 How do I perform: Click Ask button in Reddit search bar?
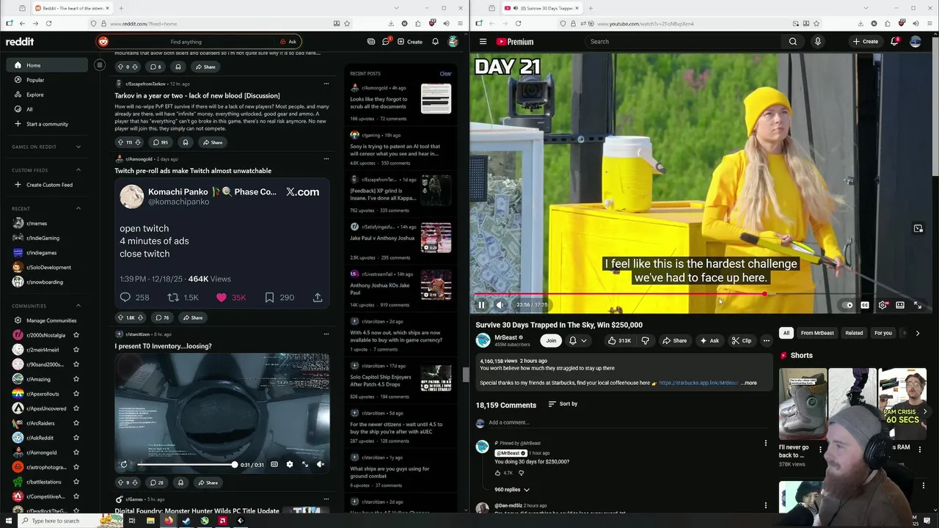(x=288, y=42)
